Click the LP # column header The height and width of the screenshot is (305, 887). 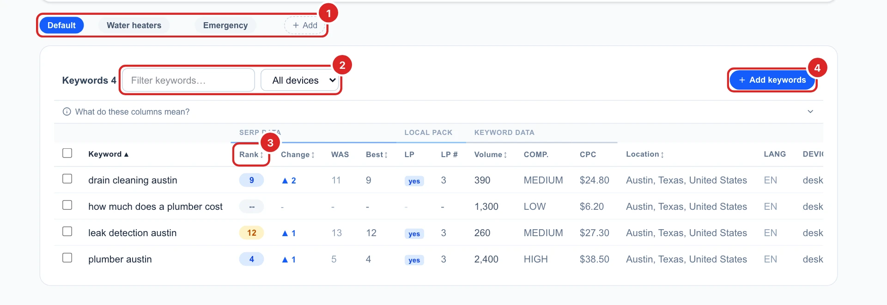[x=449, y=155]
